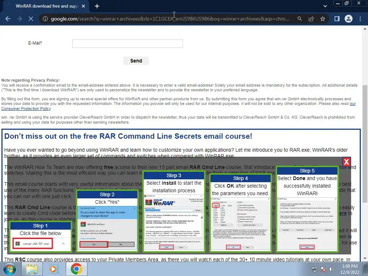Expand the winrar-x64-591.exe download chevron
The image size is (368, 276).
click(x=63, y=244)
